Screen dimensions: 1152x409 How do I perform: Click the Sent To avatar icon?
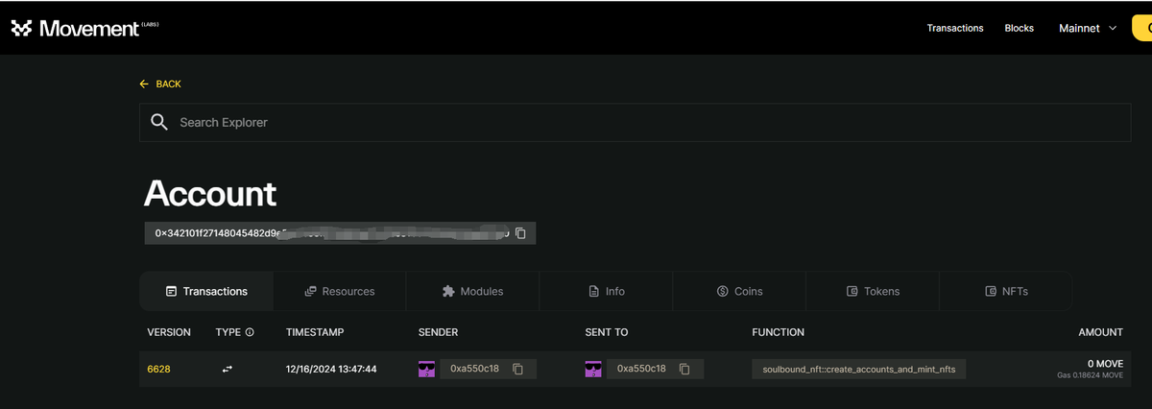tap(594, 369)
